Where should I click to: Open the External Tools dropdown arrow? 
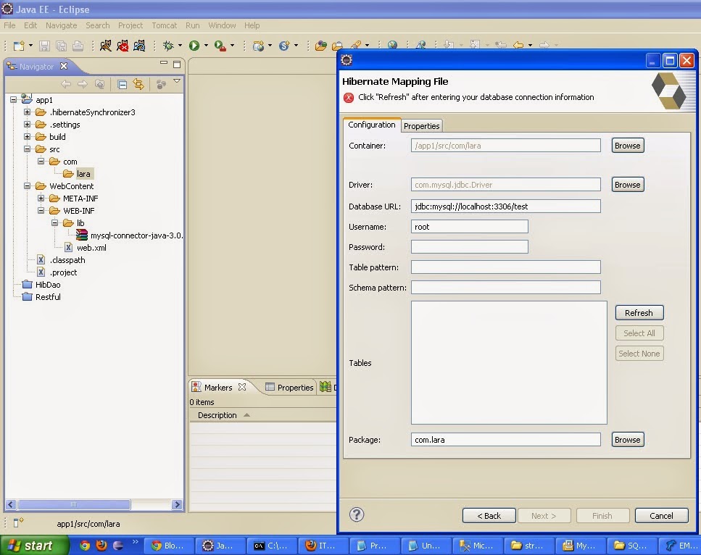[232, 46]
